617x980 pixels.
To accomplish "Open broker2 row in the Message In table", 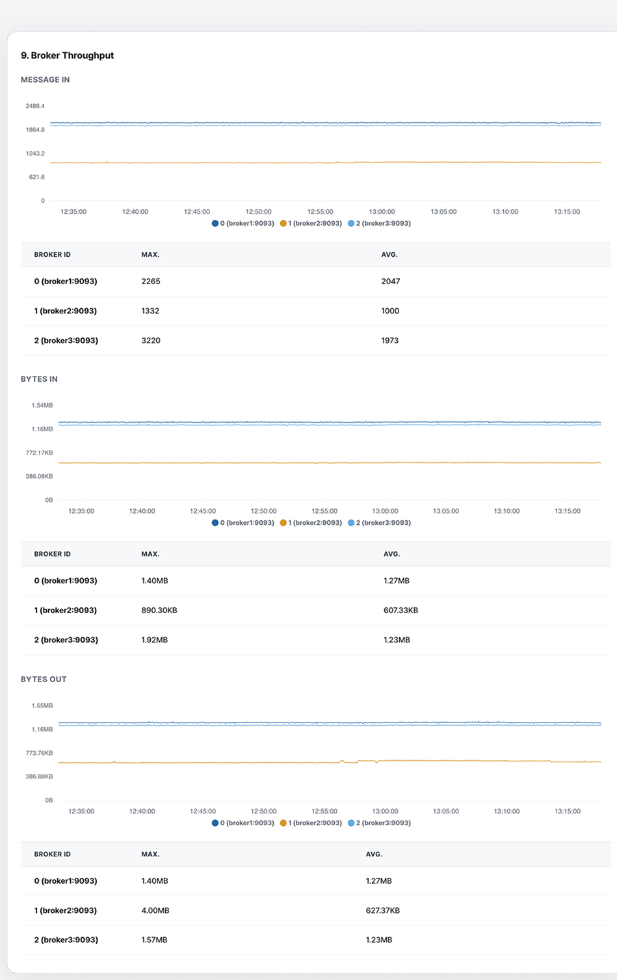I will 65,311.
